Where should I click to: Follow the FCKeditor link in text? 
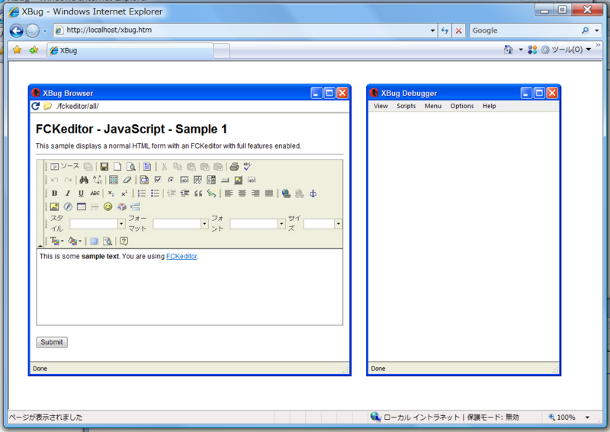(181, 256)
